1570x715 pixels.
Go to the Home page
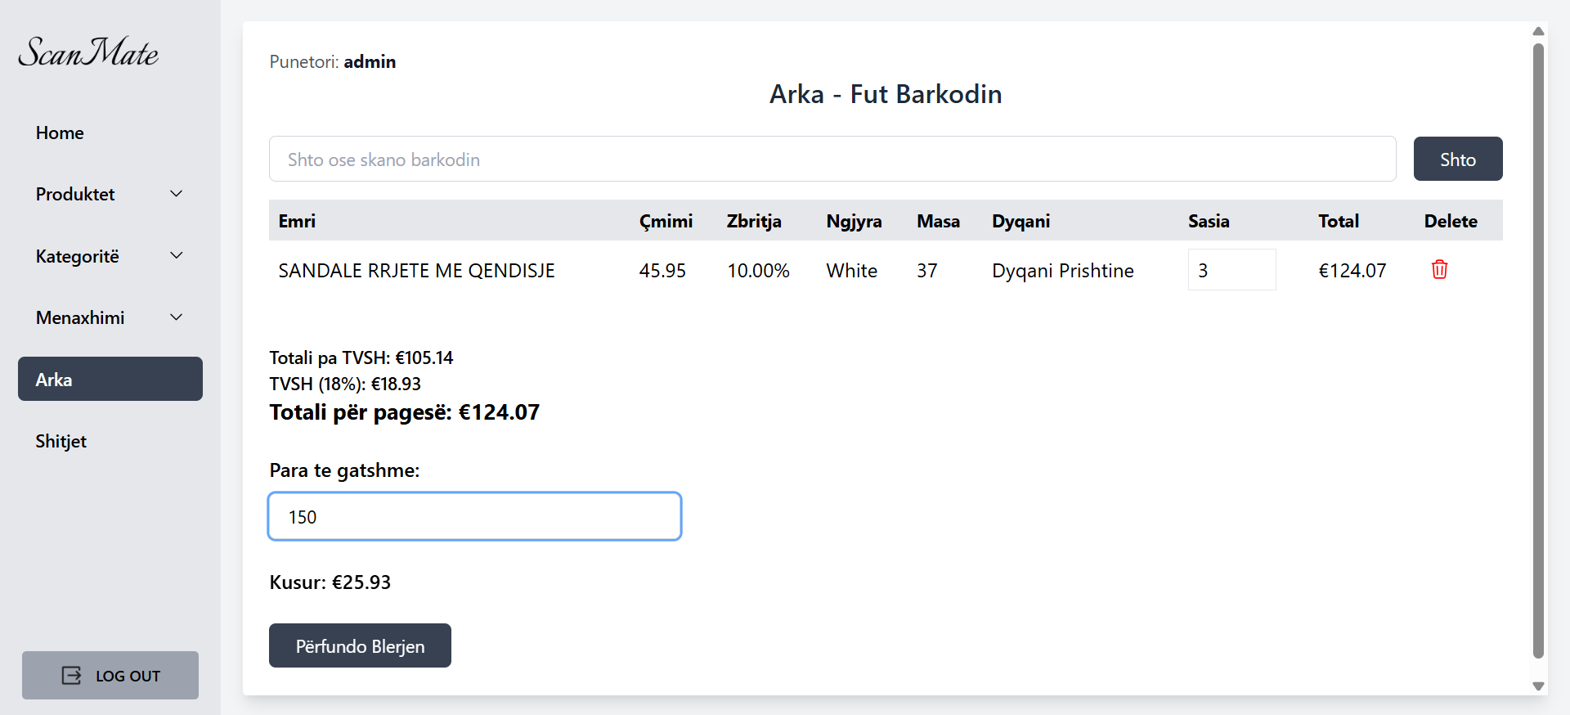tap(60, 133)
